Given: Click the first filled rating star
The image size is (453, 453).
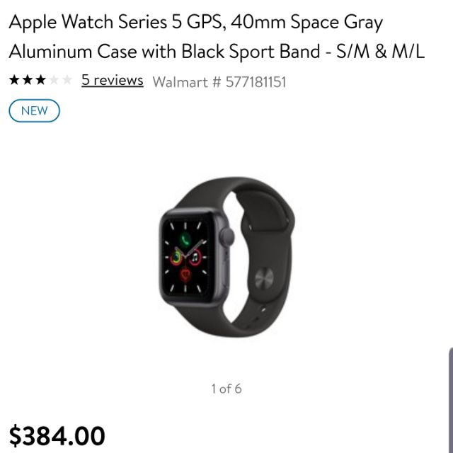Looking at the screenshot, I should pos(14,80).
